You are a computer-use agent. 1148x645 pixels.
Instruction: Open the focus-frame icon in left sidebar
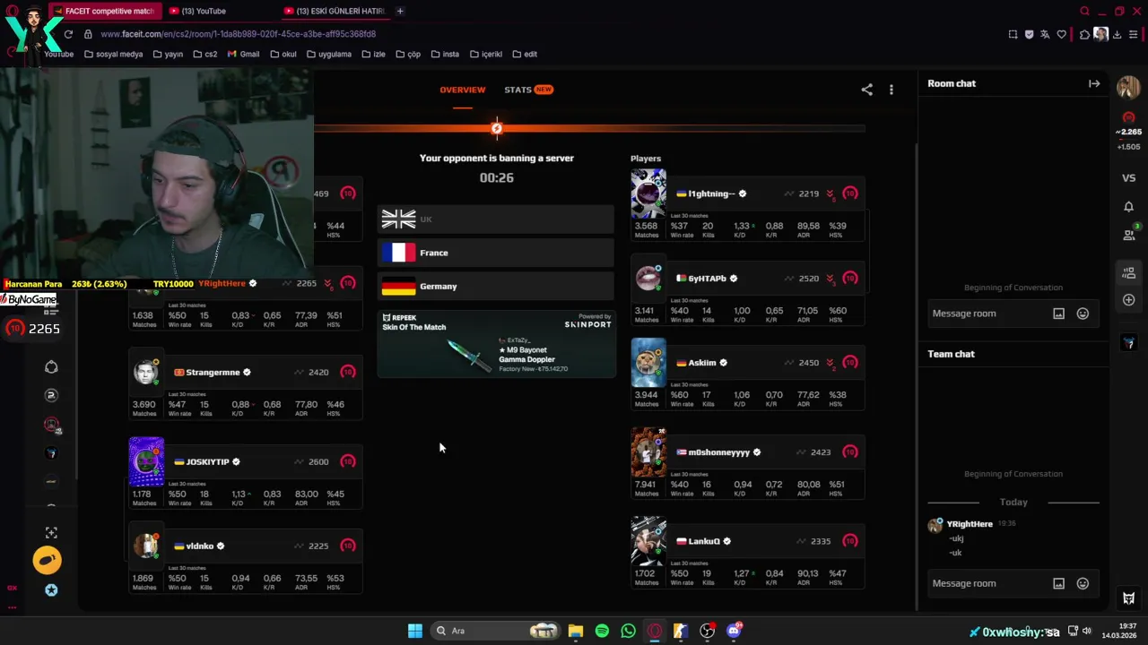point(51,533)
